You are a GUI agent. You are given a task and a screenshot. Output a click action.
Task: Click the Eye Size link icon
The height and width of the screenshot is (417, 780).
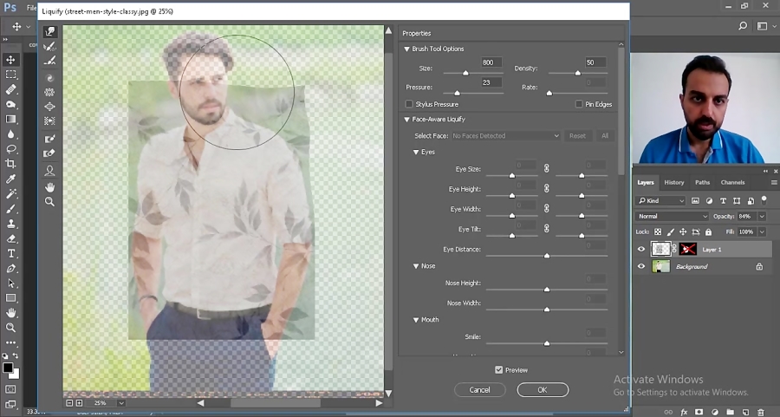coord(546,169)
